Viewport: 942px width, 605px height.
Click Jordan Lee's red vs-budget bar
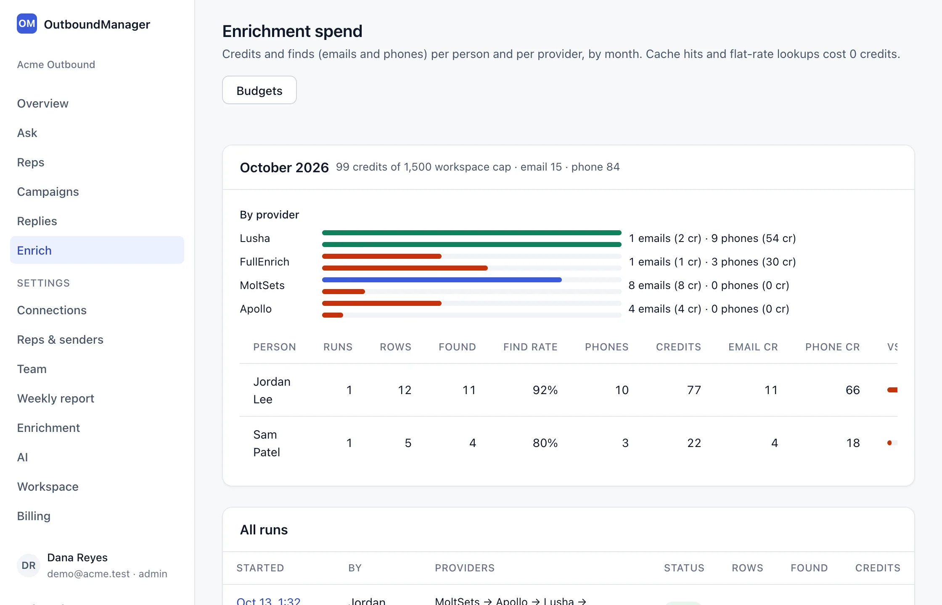pos(892,390)
